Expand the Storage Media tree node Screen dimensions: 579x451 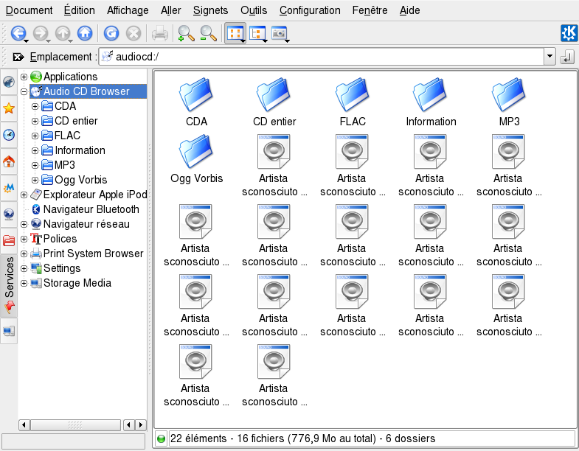(x=24, y=283)
